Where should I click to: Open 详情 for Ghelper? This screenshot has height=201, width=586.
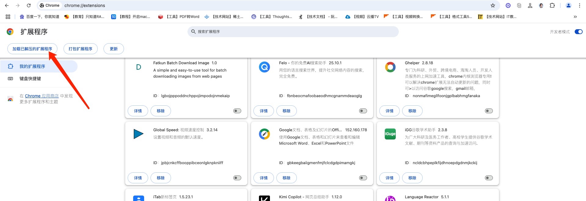point(389,111)
